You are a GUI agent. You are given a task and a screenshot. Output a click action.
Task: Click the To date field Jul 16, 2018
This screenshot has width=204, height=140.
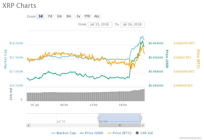133,24
